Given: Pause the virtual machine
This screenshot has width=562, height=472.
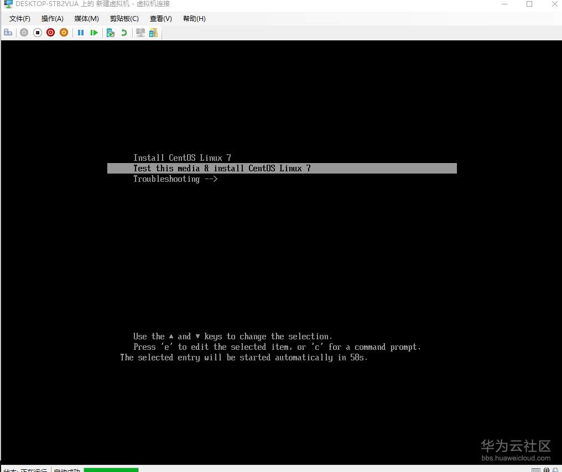Looking at the screenshot, I should (81, 33).
